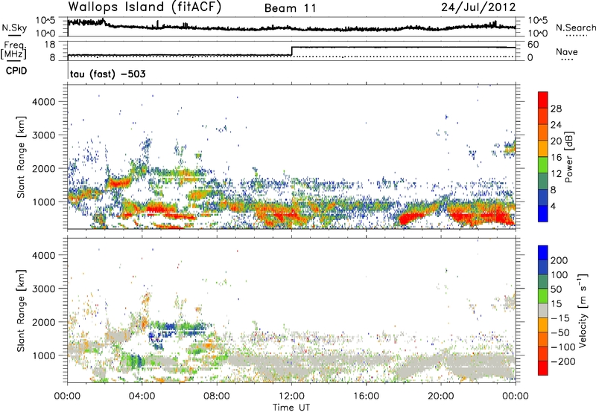Select the blue bottom segment of the power color bar
Screen dimensions: 596x412
tap(543, 213)
